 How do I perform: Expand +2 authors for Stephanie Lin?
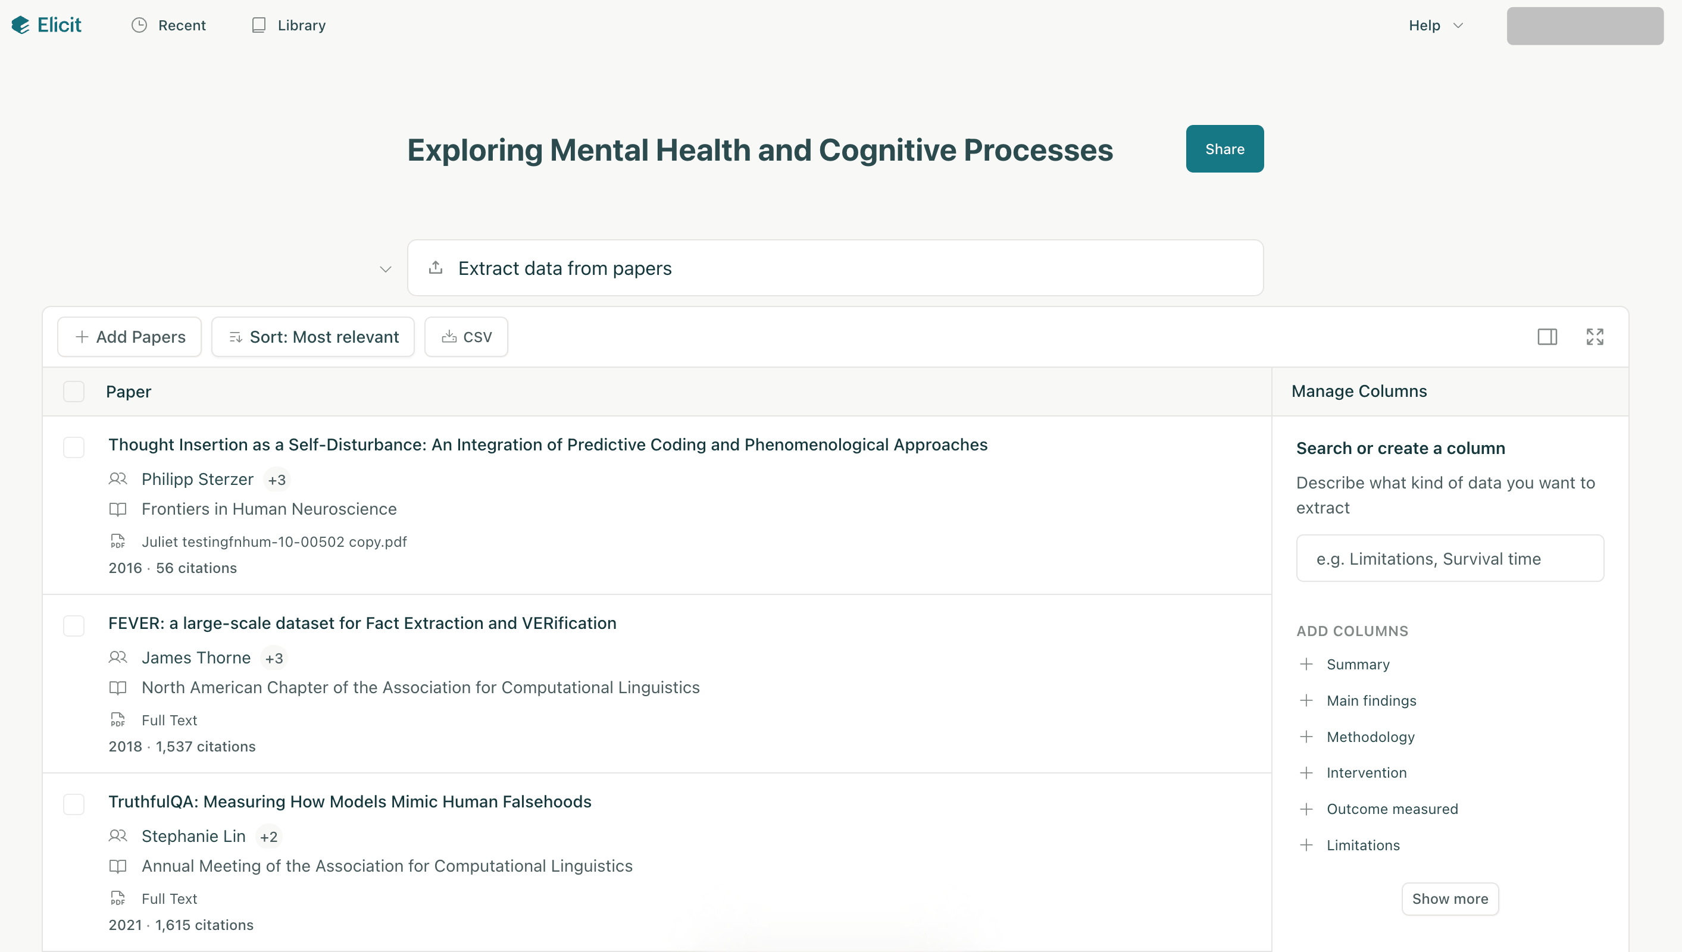tap(269, 837)
